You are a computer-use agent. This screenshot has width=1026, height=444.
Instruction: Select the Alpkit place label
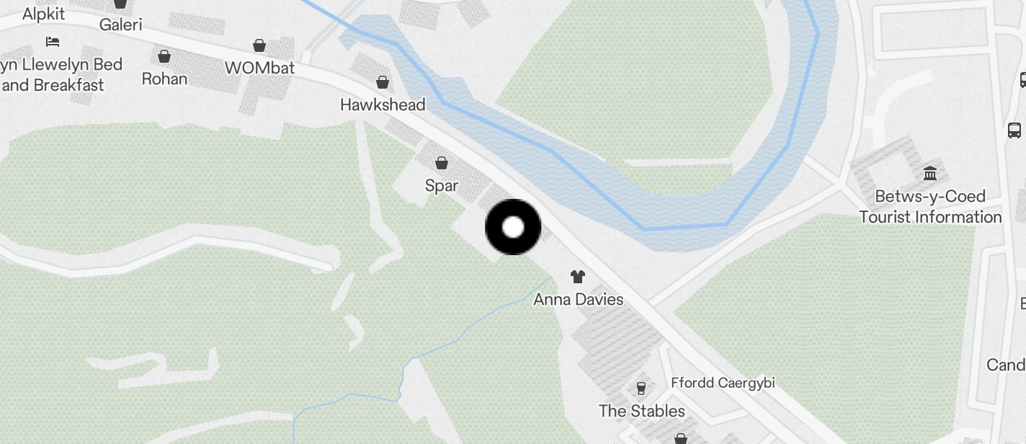pos(43,14)
